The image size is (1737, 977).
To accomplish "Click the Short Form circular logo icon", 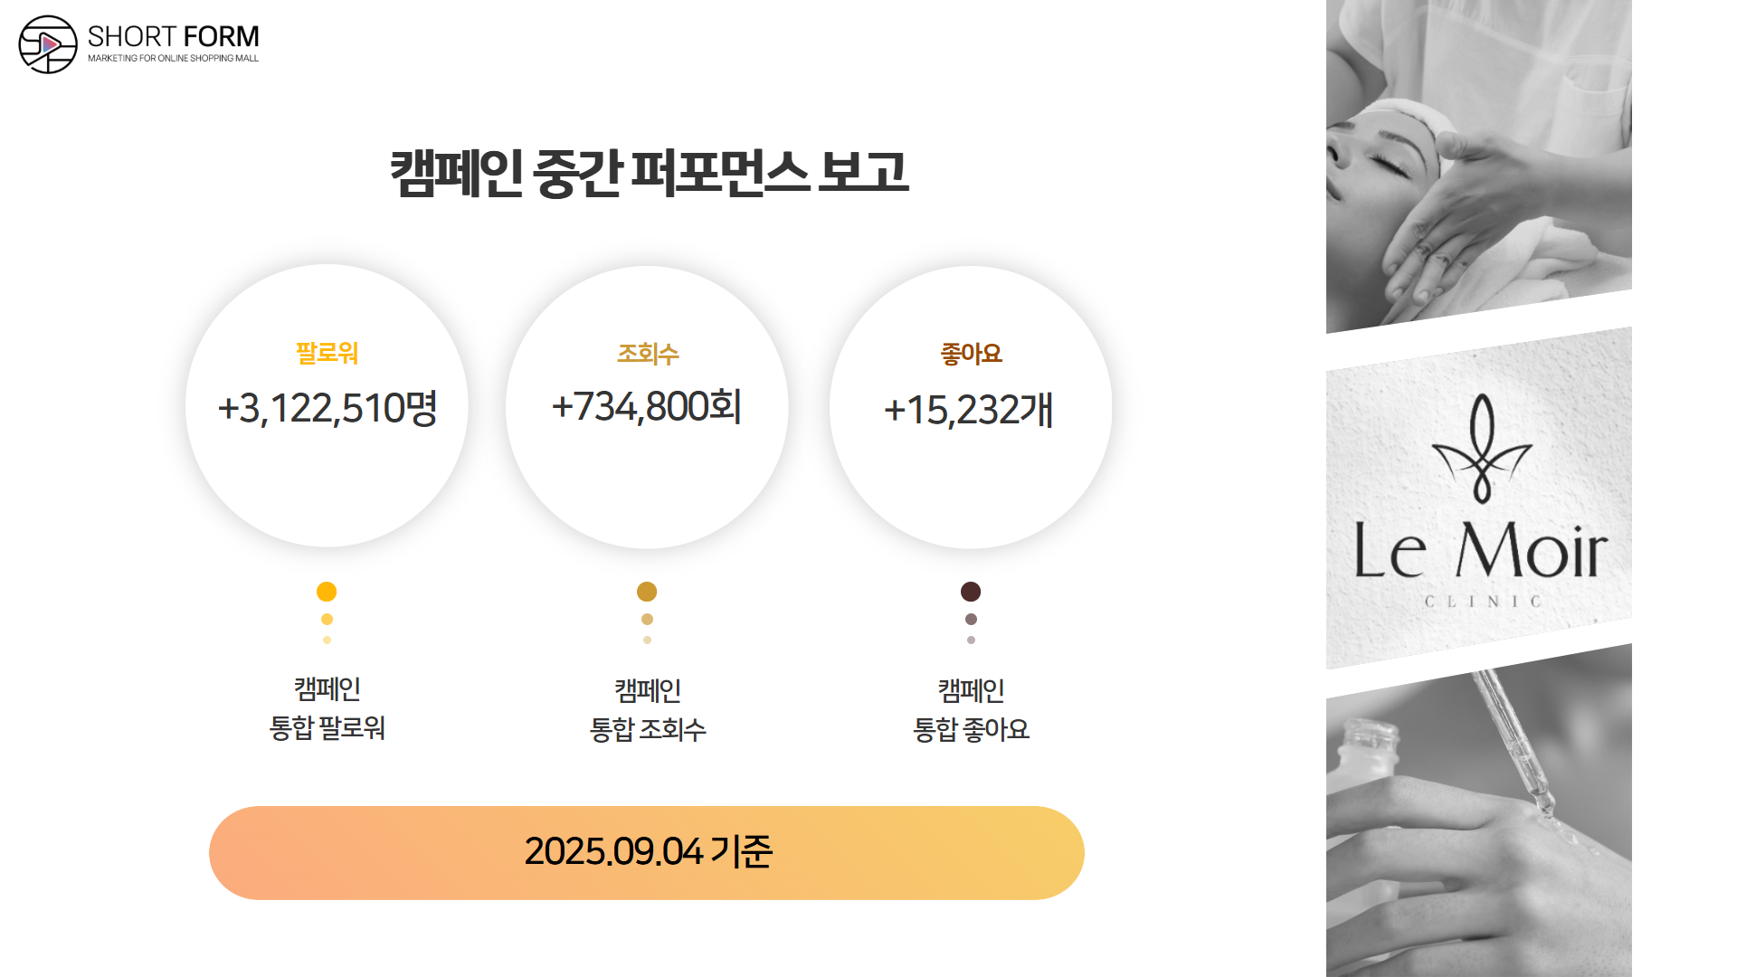I will 48,44.
